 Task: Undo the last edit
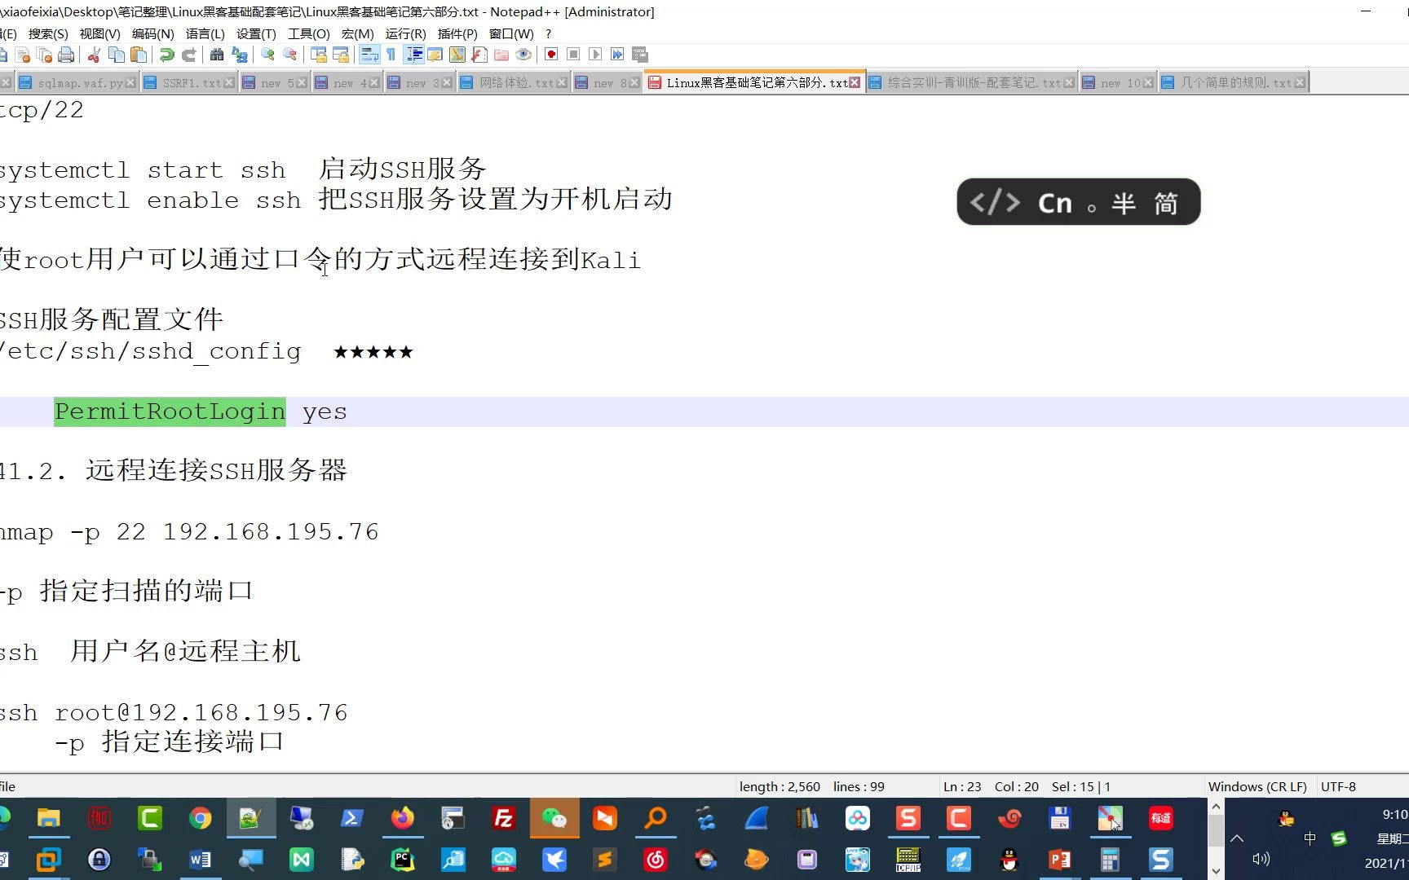tap(166, 55)
